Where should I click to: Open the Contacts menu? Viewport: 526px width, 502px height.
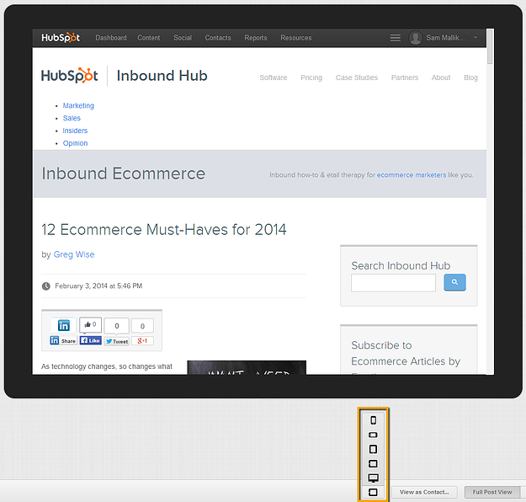pyautogui.click(x=218, y=38)
